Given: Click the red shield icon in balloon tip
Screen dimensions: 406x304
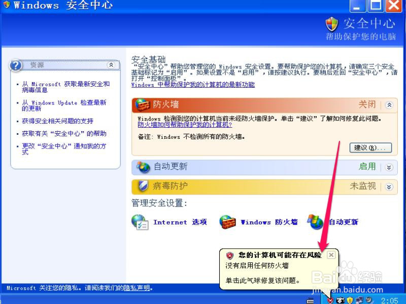Looking at the screenshot, I should (x=230, y=255).
